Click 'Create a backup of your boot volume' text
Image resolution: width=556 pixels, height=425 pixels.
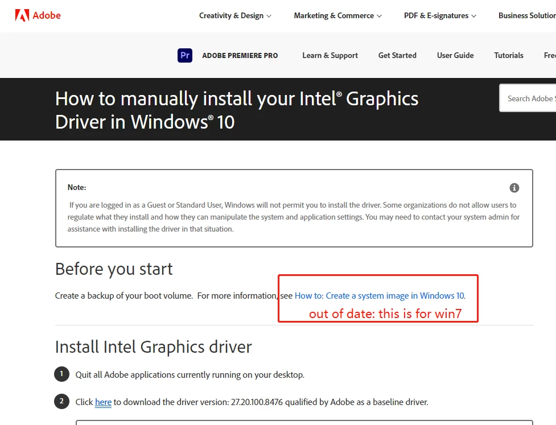click(x=123, y=296)
